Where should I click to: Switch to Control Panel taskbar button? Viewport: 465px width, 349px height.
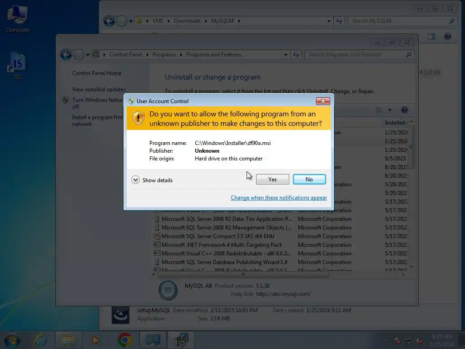pyautogui.click(x=153, y=340)
